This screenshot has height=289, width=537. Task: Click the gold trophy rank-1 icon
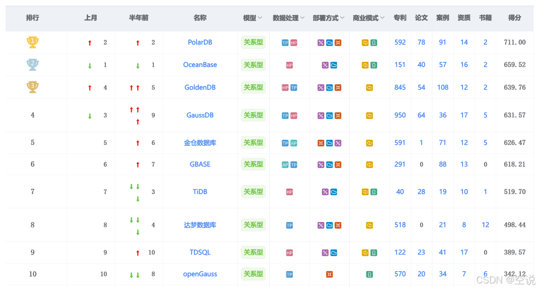(33, 42)
